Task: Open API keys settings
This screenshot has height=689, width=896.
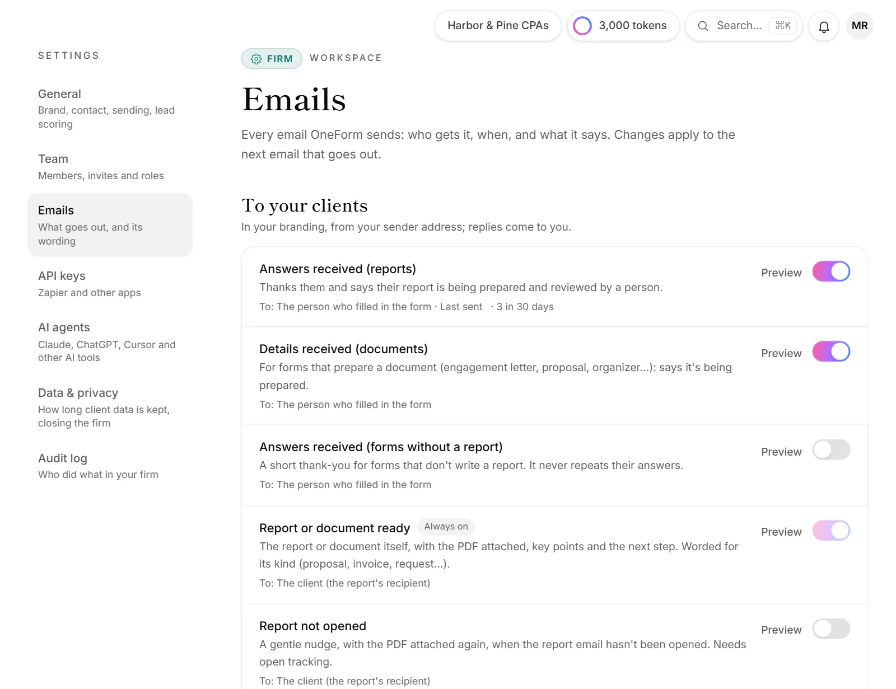Action: click(x=110, y=284)
